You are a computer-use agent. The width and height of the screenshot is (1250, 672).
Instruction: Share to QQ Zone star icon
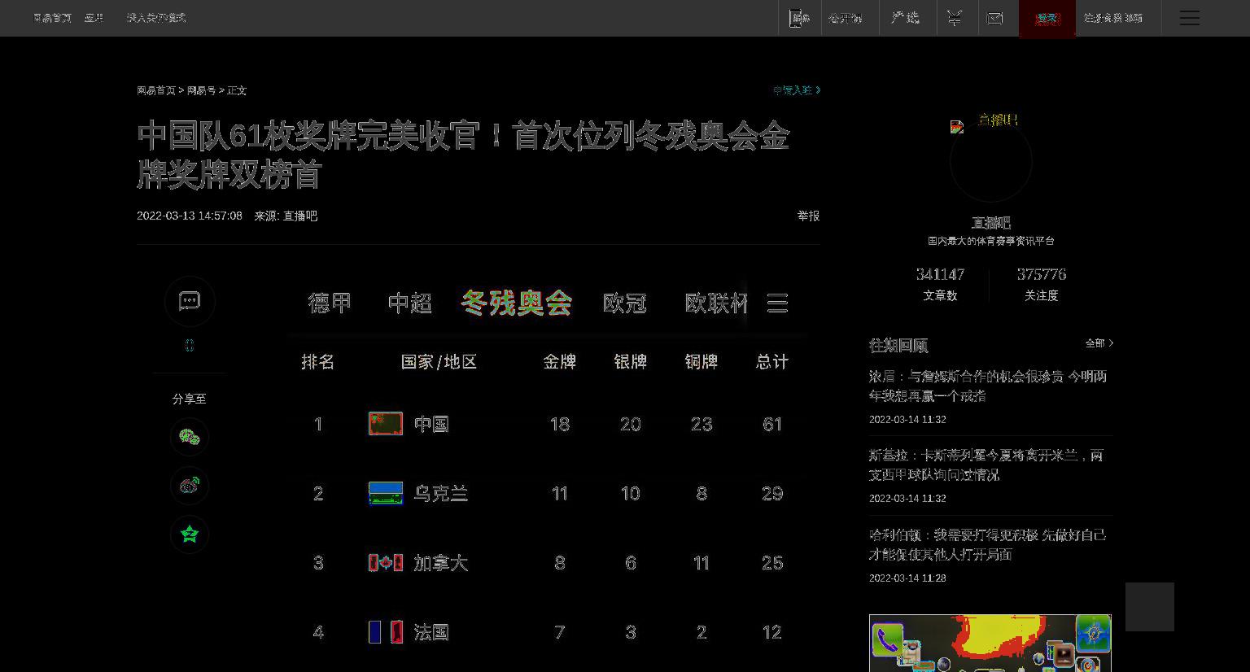tap(190, 534)
